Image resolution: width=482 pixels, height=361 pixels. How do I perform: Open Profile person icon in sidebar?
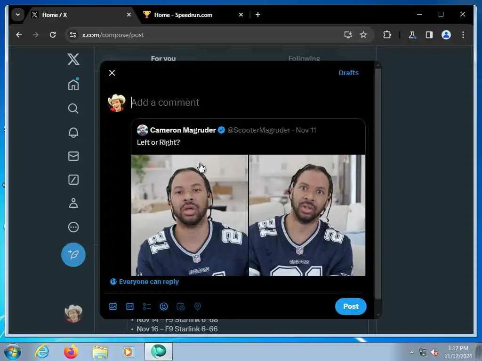73,203
